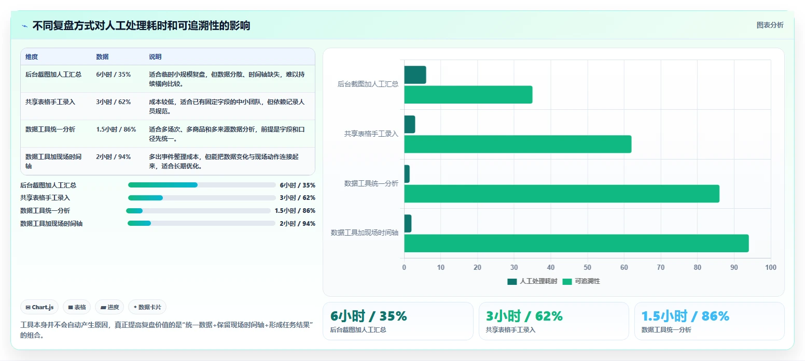Click the 人工处理耗时 bar for 后台截图加人工汇总
The image size is (805, 361).
(x=415, y=75)
